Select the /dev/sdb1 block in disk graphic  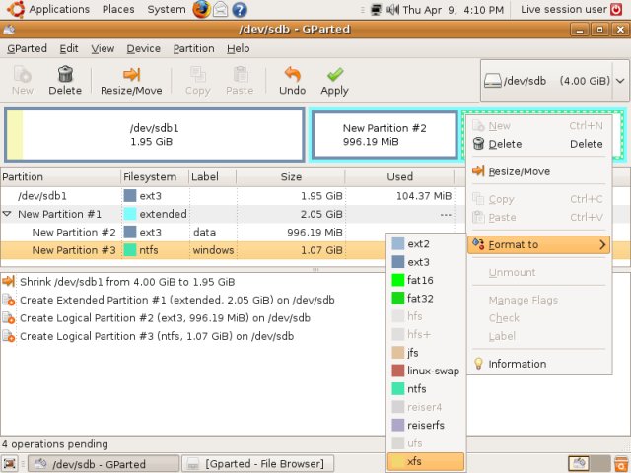(154, 134)
